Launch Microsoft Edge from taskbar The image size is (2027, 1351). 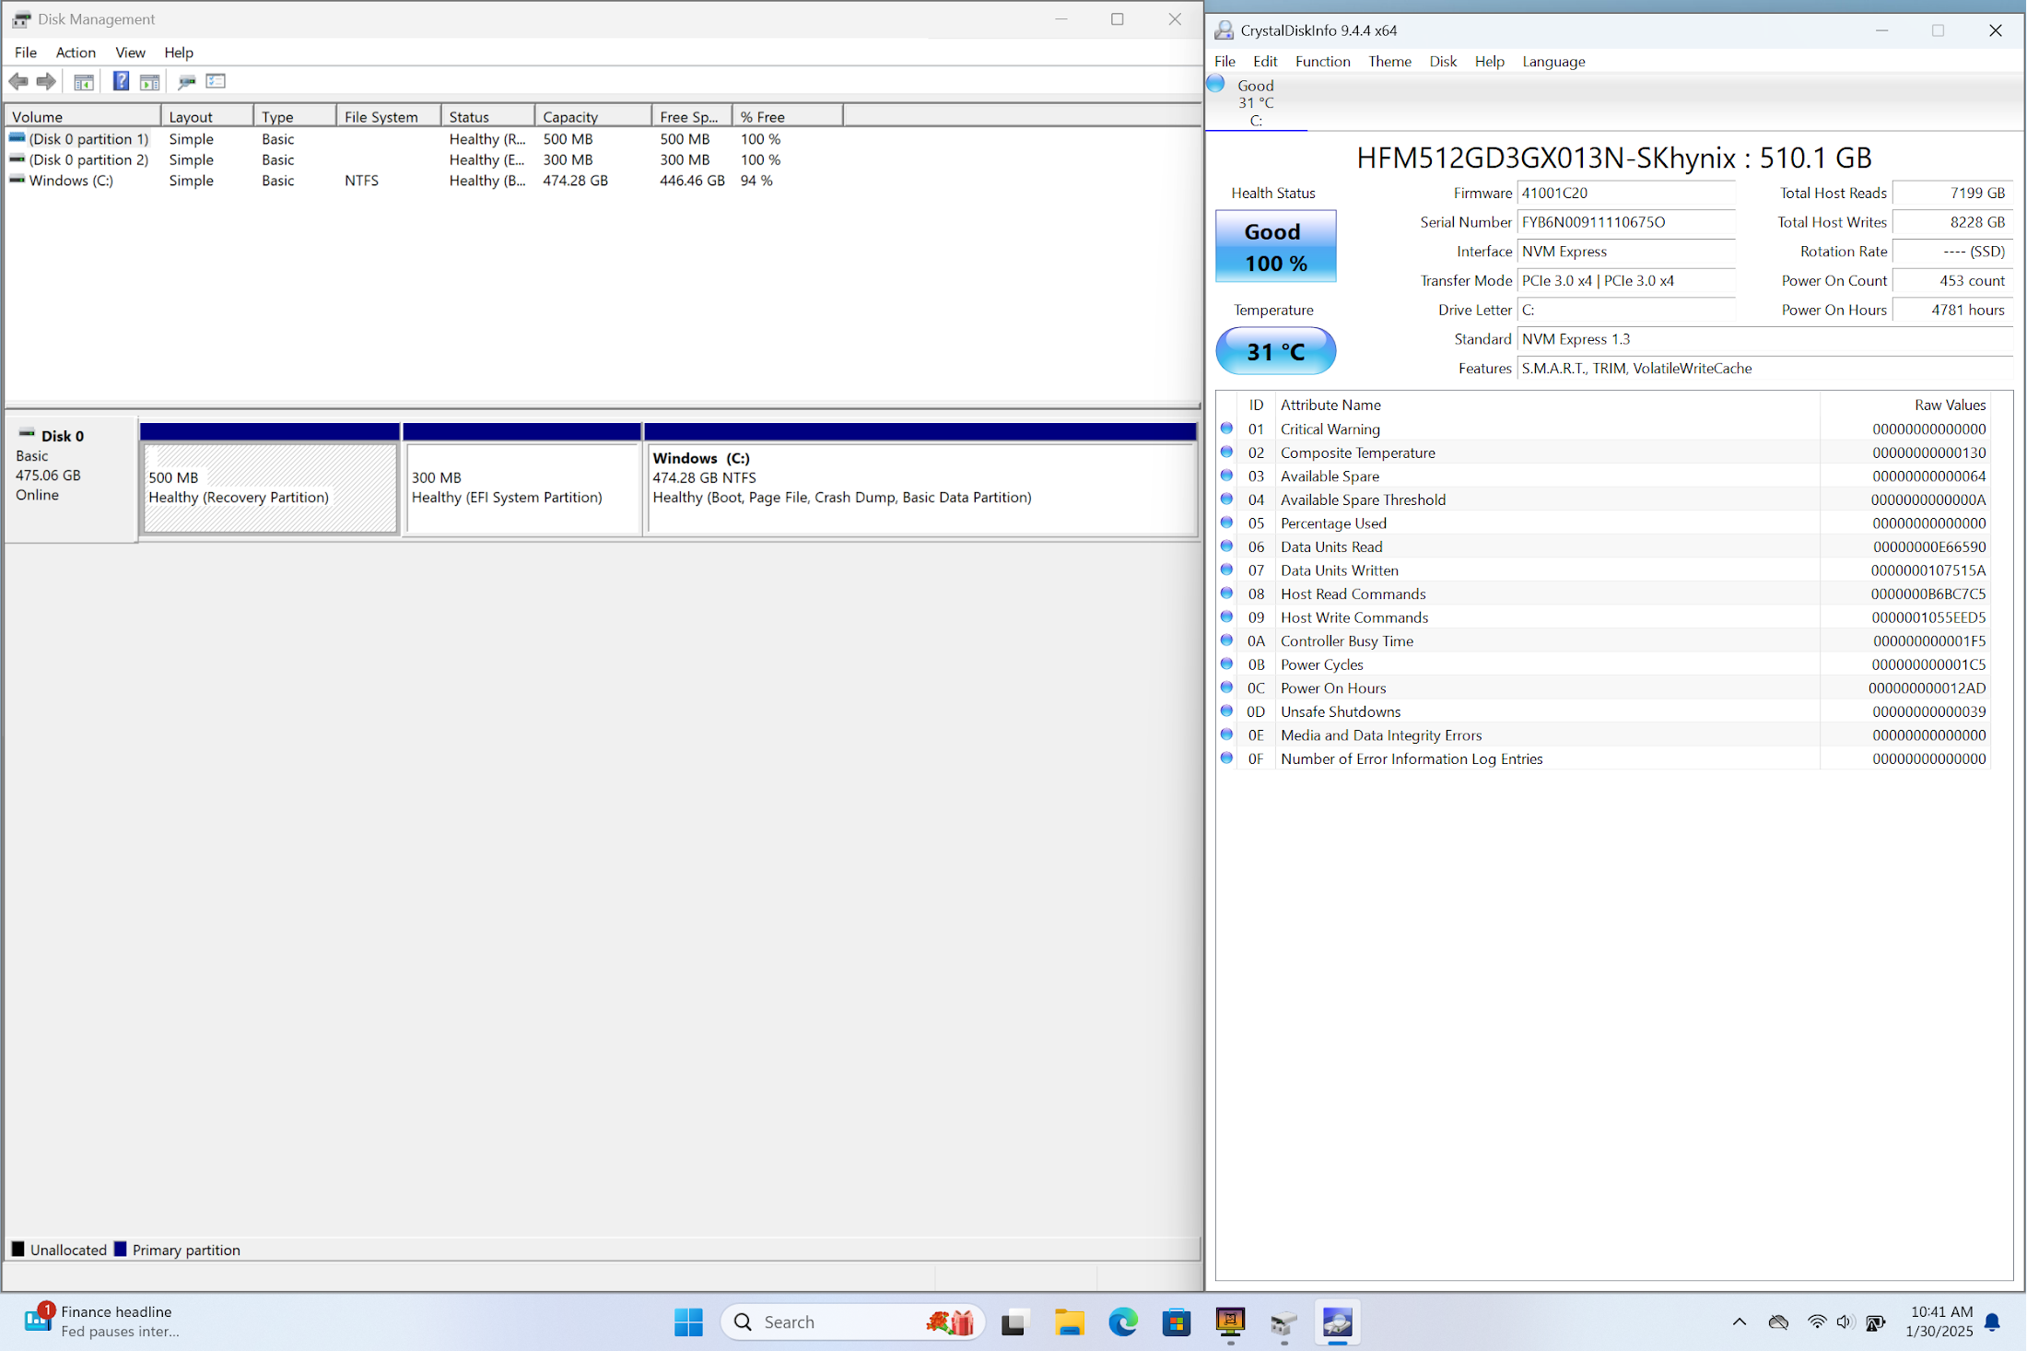[1122, 1322]
